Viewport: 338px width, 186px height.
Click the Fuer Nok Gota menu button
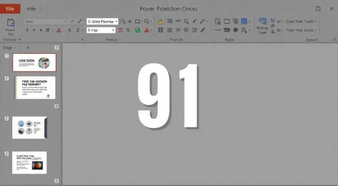coord(301,30)
